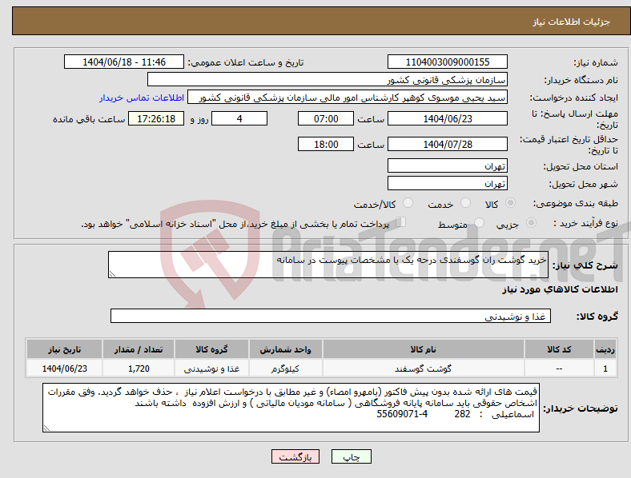Click the اطلاعات کالاهای مورد نیاز section heading

560,289
